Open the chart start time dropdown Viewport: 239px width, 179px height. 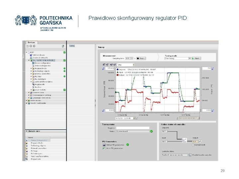(x=134, y=118)
